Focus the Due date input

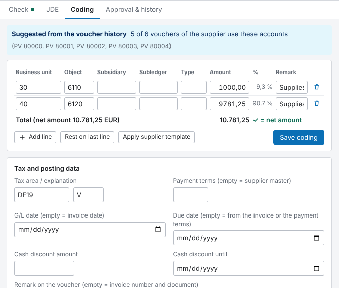pyautogui.click(x=248, y=238)
